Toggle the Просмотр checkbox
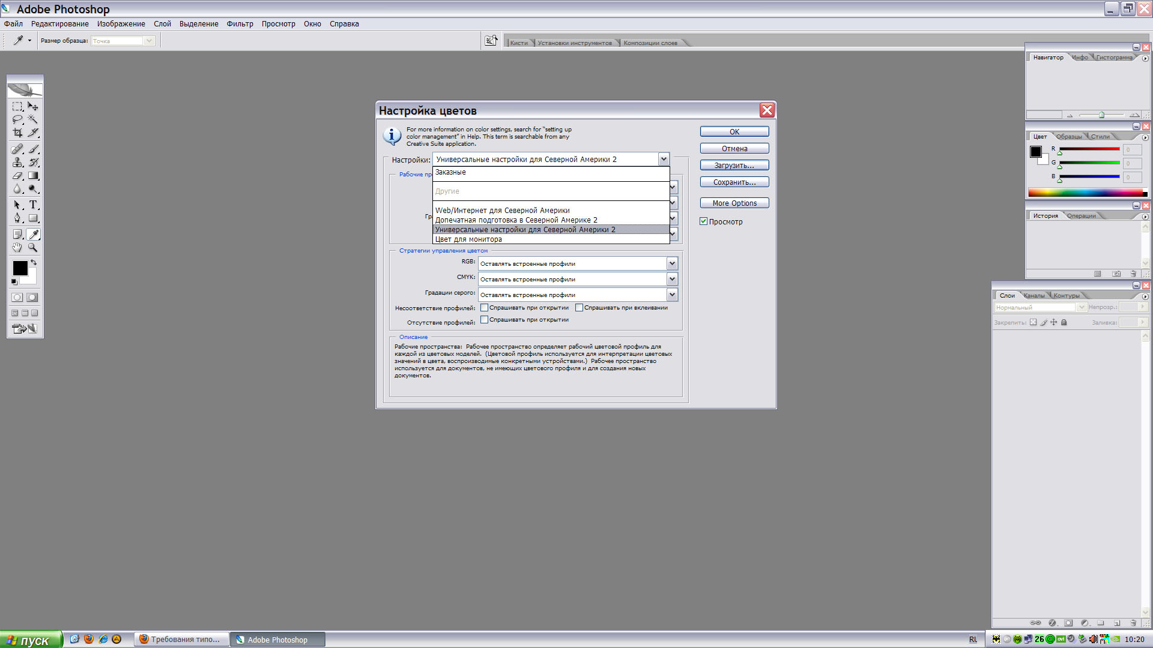 point(703,221)
